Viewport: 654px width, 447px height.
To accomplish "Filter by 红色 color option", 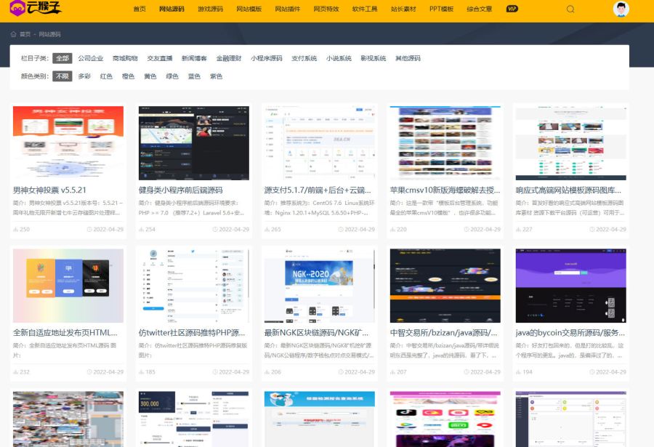I will 106,76.
